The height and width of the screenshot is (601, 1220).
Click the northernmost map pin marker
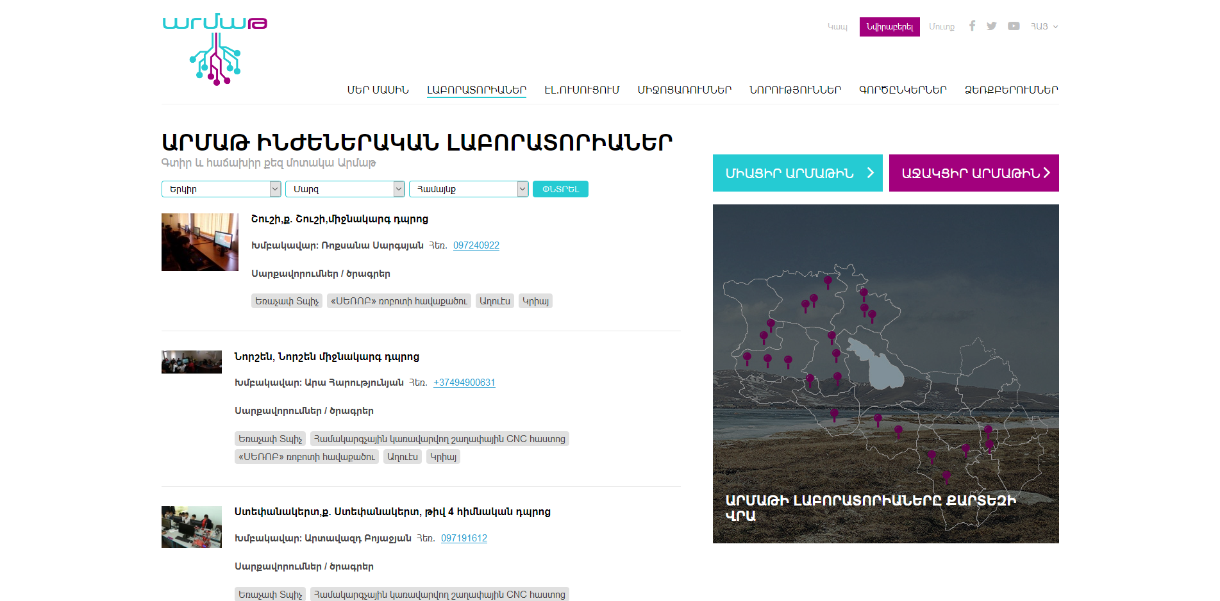828,282
